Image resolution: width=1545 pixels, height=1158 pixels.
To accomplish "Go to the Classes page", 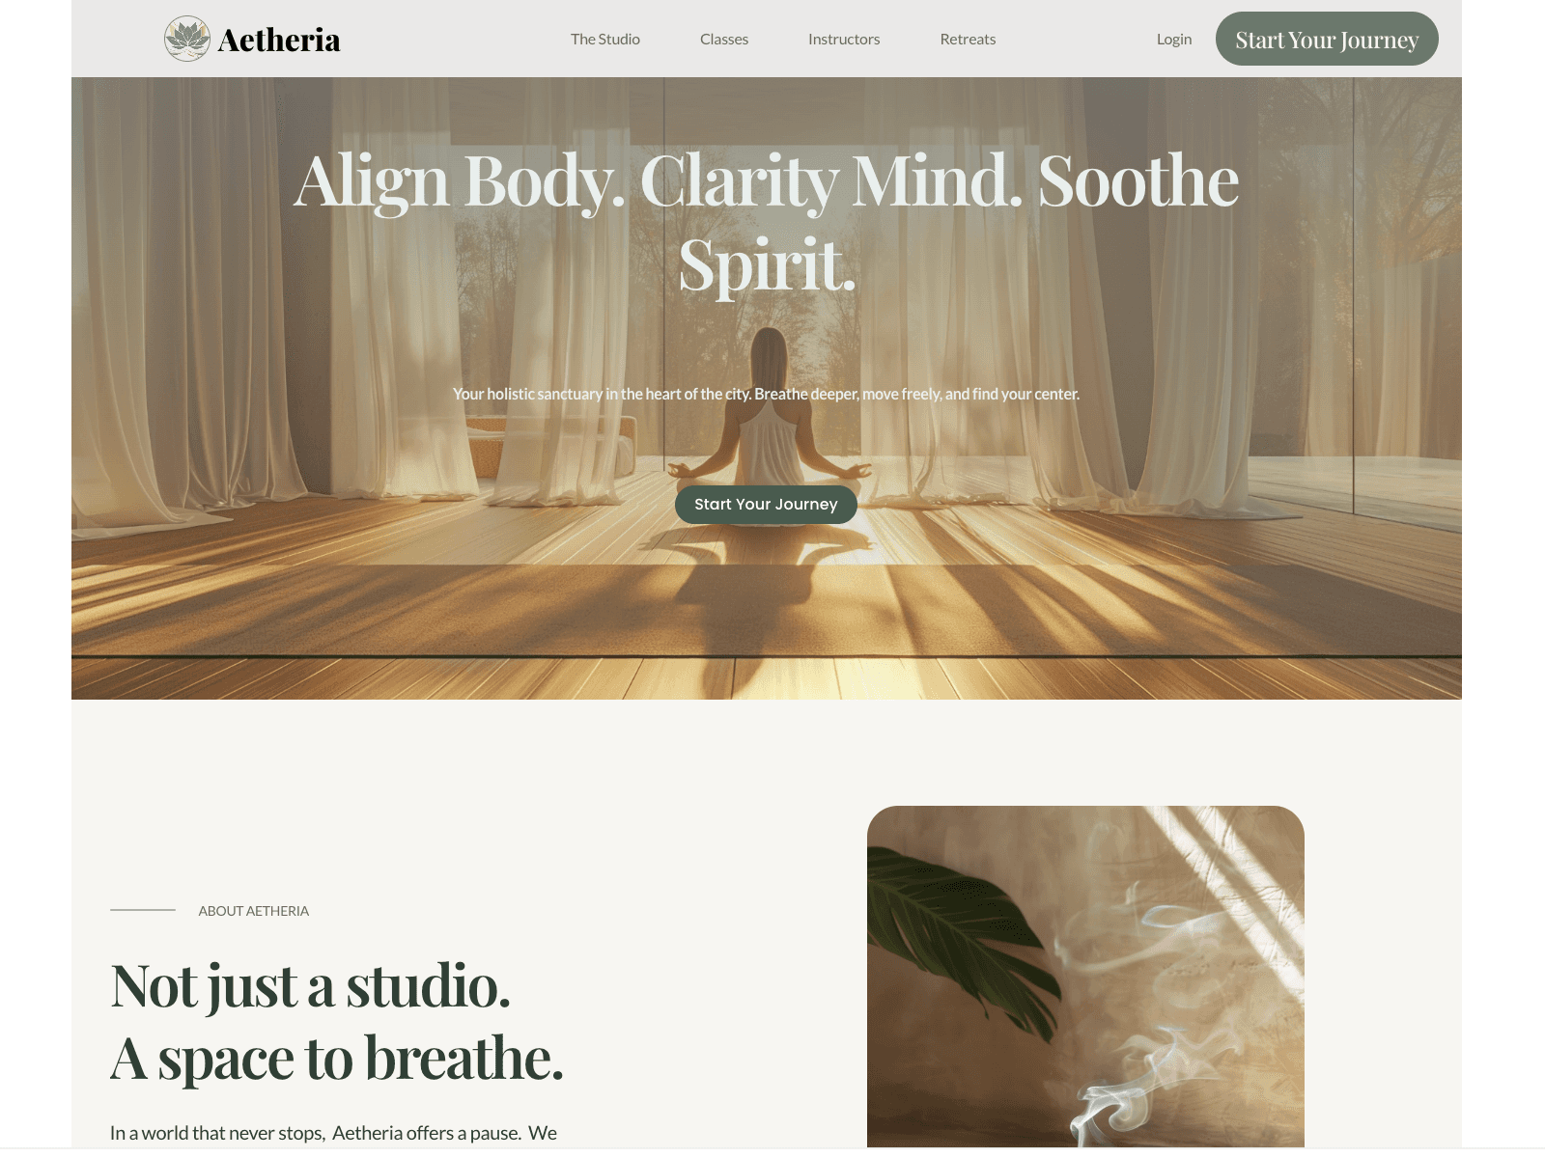I will pyautogui.click(x=724, y=39).
